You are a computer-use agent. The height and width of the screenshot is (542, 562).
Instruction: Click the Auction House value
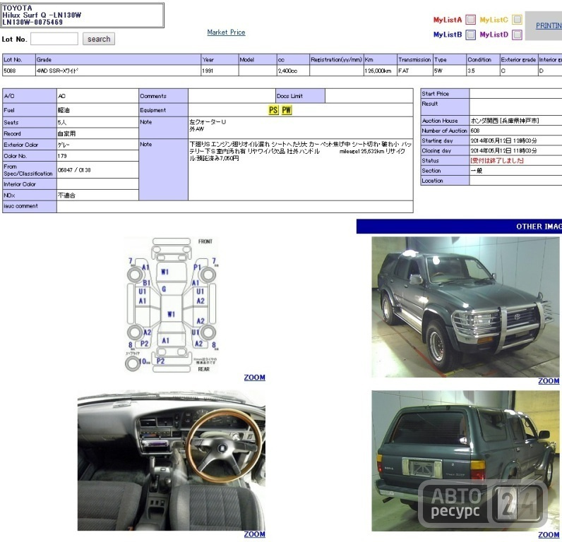coord(505,121)
